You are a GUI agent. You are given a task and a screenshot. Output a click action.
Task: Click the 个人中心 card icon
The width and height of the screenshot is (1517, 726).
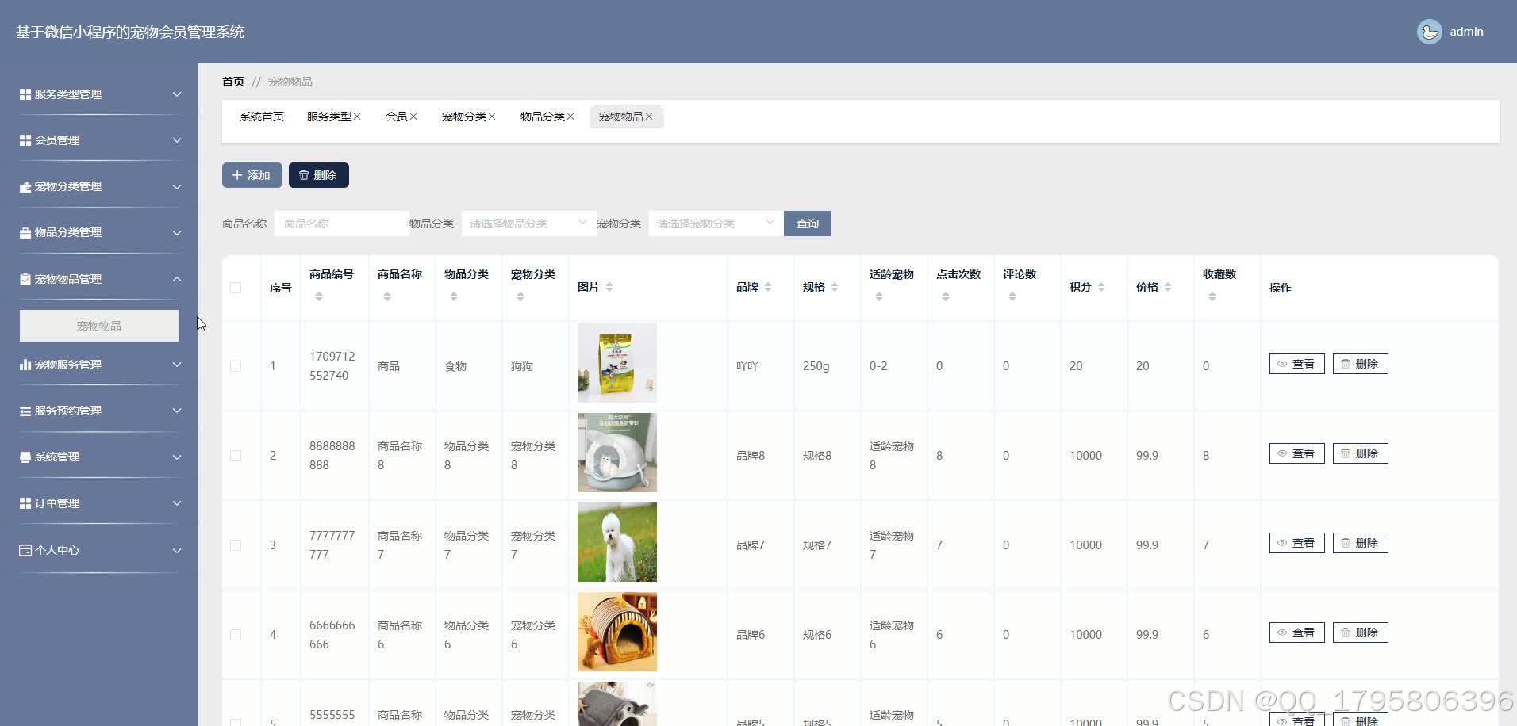pos(25,550)
